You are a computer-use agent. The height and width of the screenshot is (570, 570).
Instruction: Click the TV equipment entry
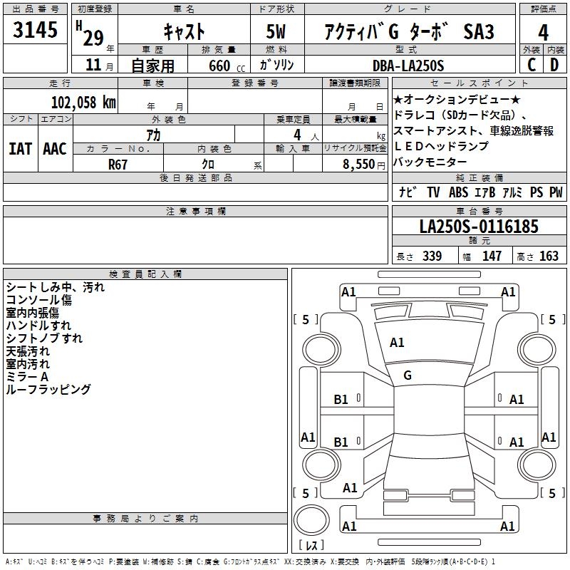point(433,192)
